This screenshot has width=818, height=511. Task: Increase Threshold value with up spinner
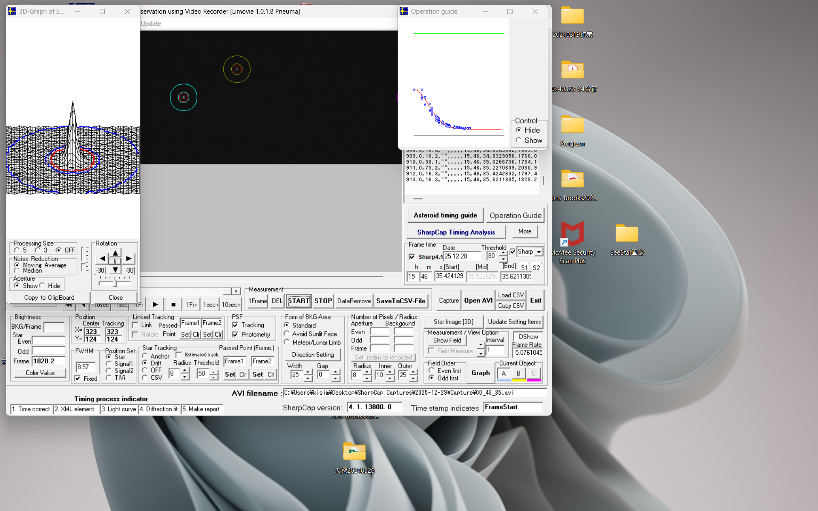pos(503,253)
